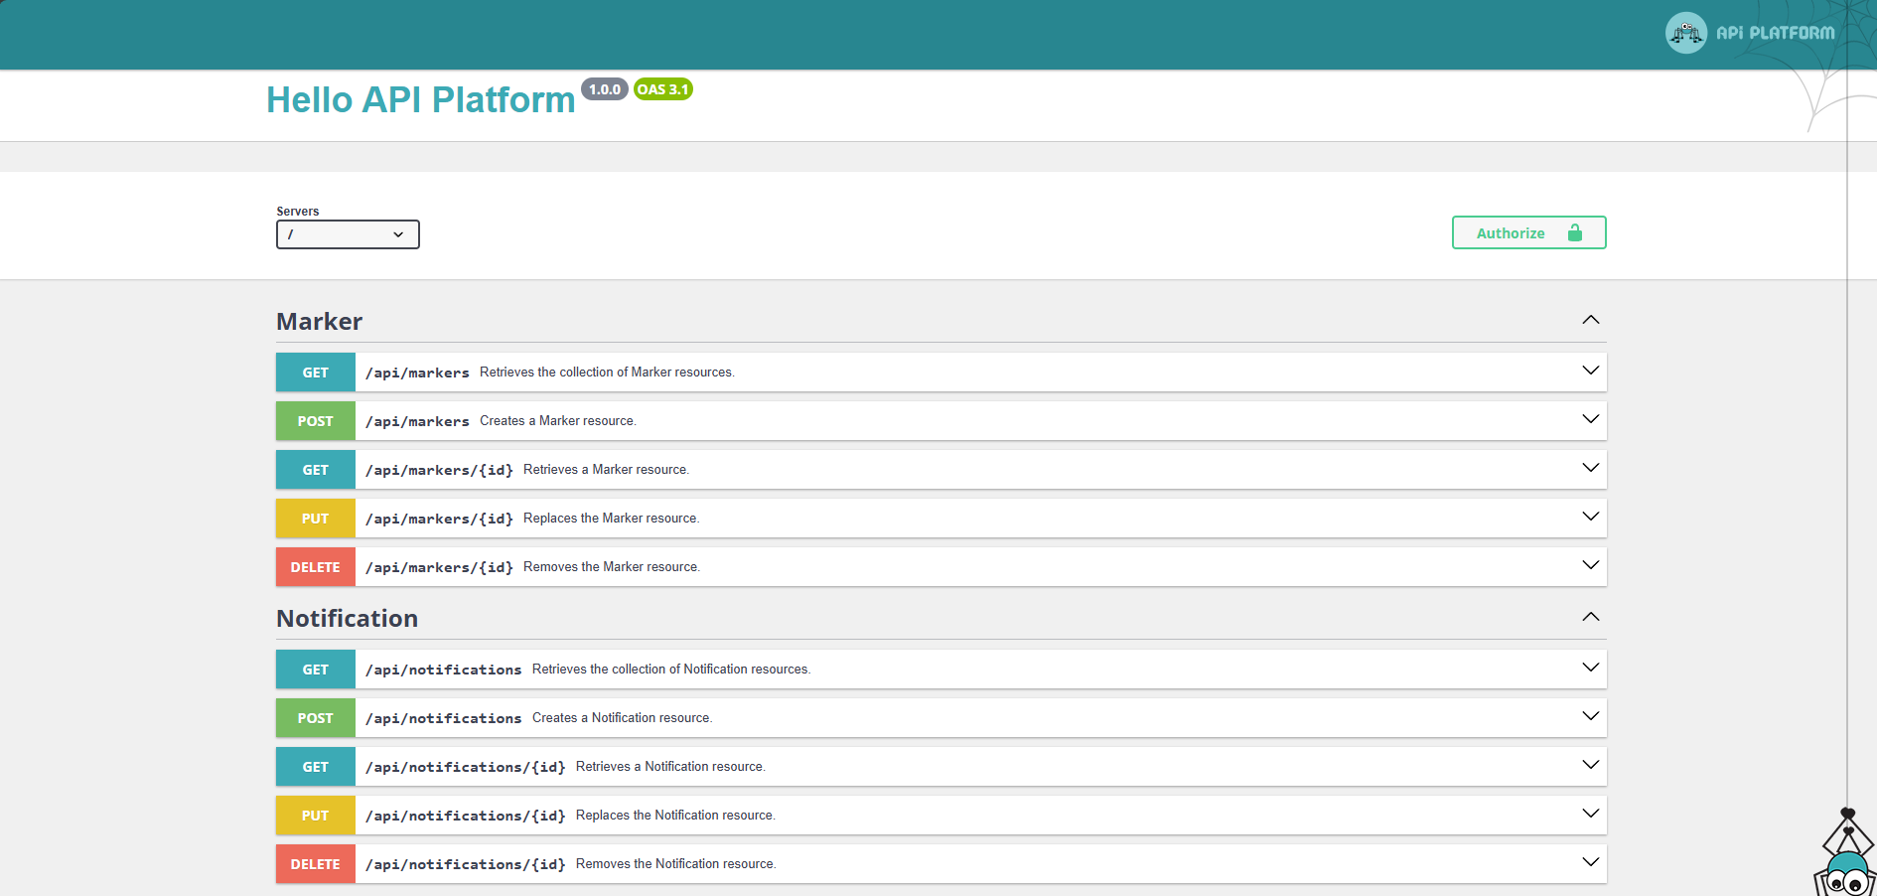The width and height of the screenshot is (1877, 896).
Task: Expand DELETE /api/markers/{id} arrow
Action: pos(1590,565)
